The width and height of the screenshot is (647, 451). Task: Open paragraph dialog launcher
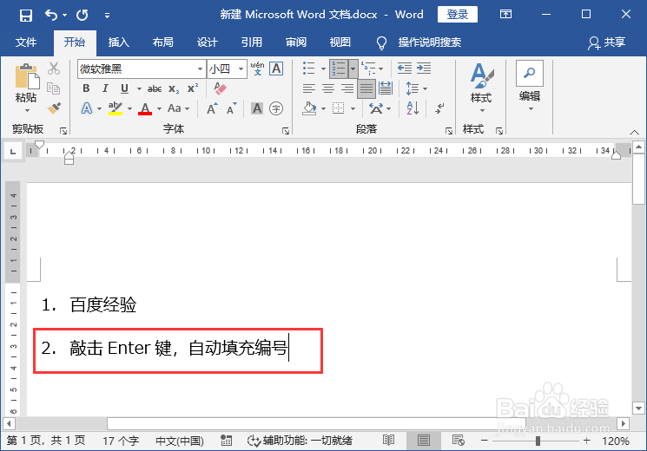[449, 131]
